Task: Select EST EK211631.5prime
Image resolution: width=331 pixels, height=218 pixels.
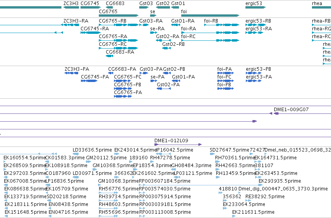Action: [234, 216]
